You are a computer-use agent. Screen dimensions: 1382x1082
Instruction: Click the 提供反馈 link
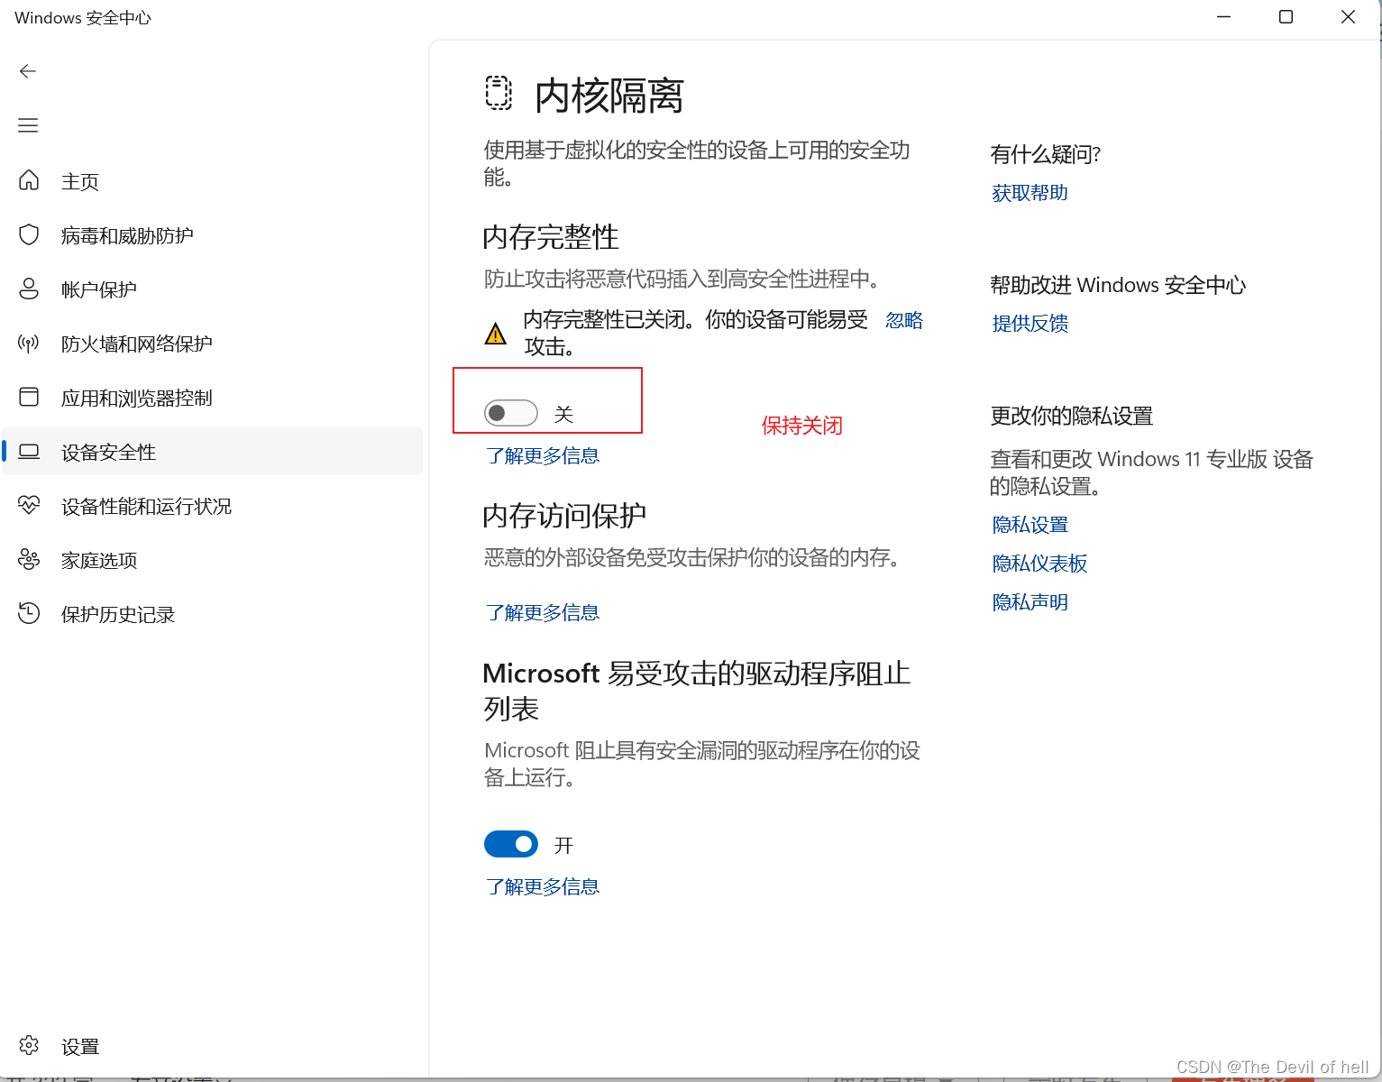pyautogui.click(x=1030, y=324)
